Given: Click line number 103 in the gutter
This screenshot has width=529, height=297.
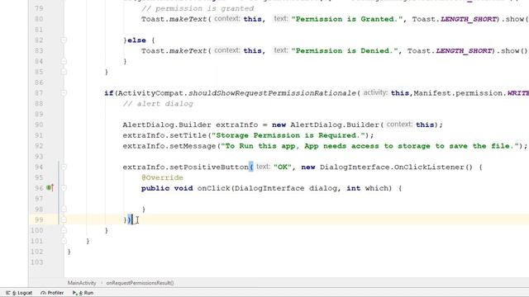Looking at the screenshot, I should coord(37,262).
